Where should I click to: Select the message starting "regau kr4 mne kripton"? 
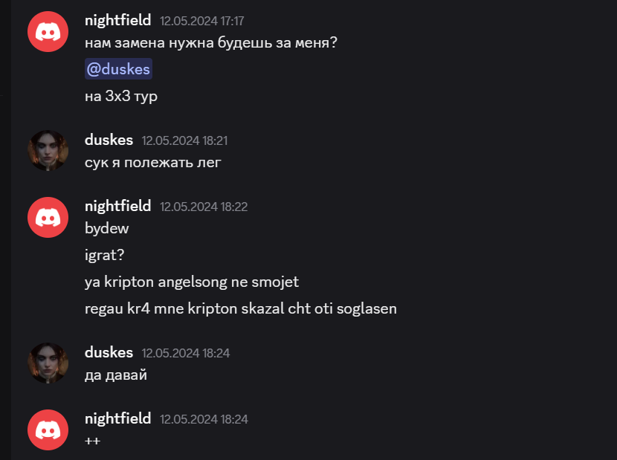[x=241, y=308]
